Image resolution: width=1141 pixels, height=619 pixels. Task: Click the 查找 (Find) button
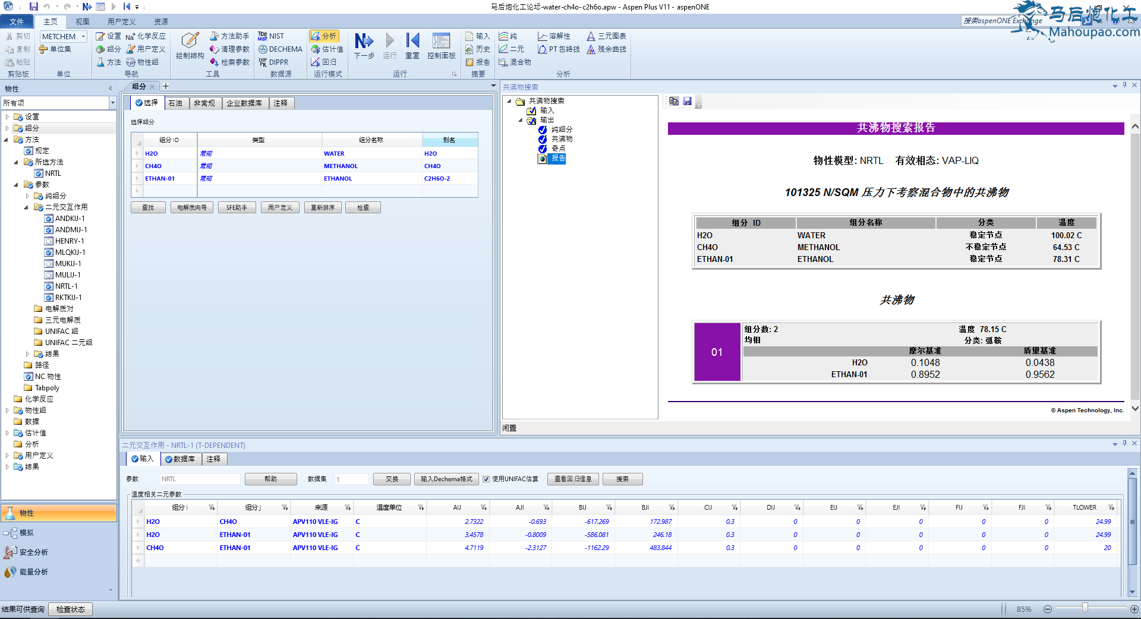point(148,208)
